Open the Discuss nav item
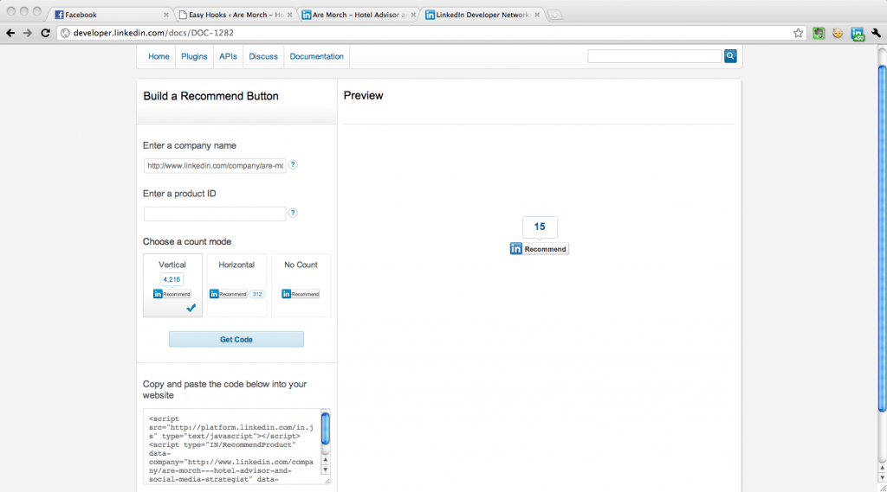Screen dimensions: 887x492 (x=263, y=56)
